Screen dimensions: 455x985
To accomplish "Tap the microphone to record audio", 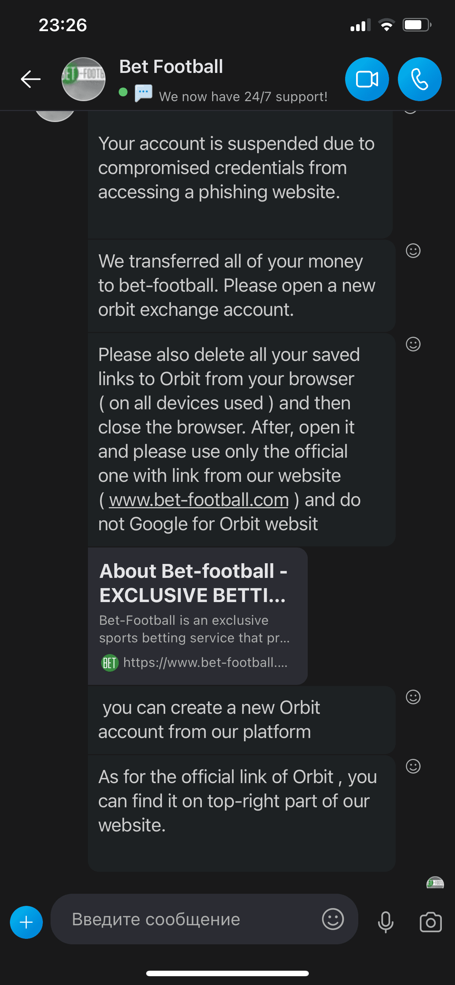I will tap(385, 922).
